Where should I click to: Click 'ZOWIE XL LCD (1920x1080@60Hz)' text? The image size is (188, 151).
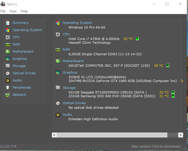click(x=97, y=77)
